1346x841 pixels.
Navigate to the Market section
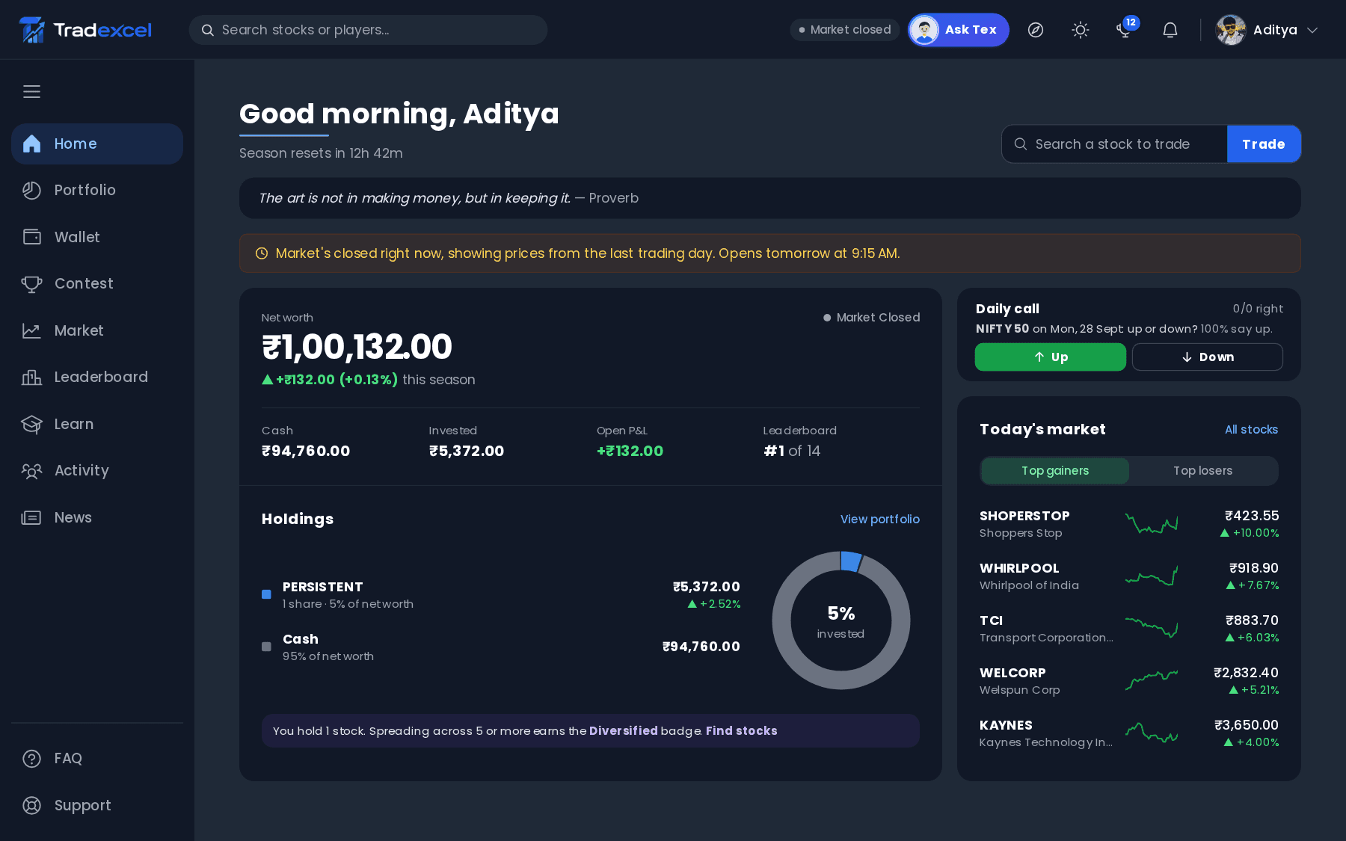(x=97, y=330)
